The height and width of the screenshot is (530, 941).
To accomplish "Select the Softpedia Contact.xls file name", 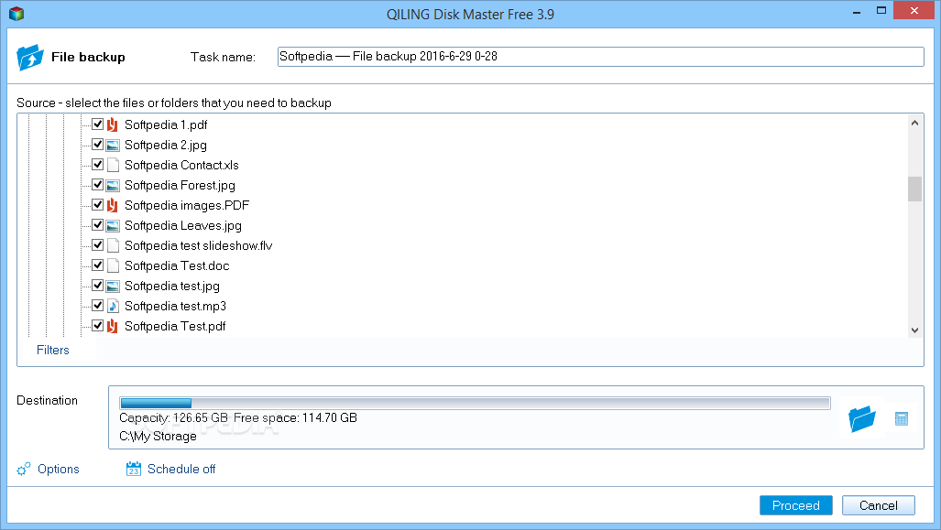I will coord(181,165).
